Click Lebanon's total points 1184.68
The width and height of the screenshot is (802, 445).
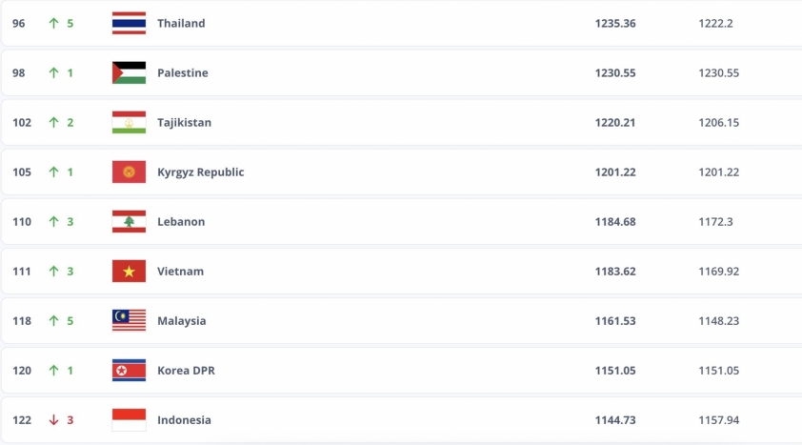[x=614, y=221]
